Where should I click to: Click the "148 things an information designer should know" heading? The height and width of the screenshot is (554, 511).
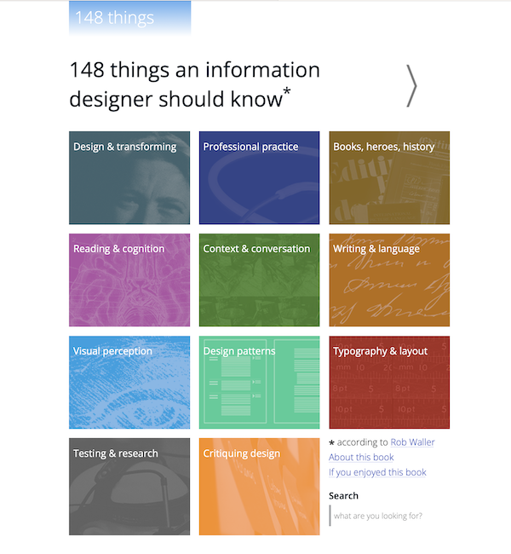(x=194, y=84)
